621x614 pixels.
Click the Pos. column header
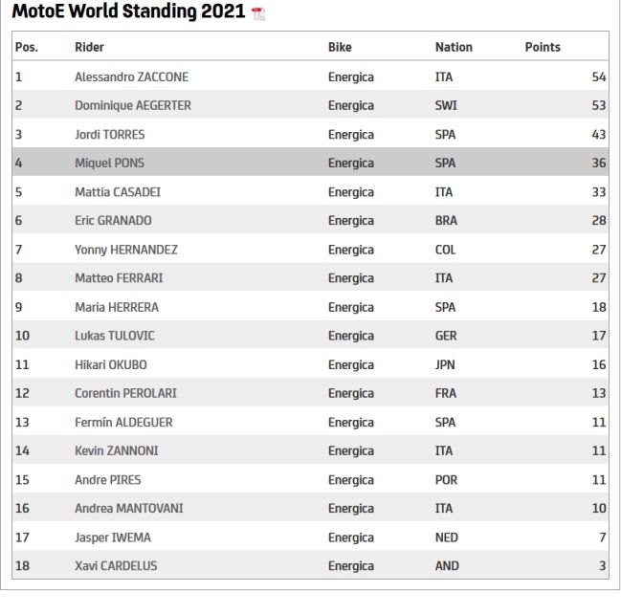27,47
